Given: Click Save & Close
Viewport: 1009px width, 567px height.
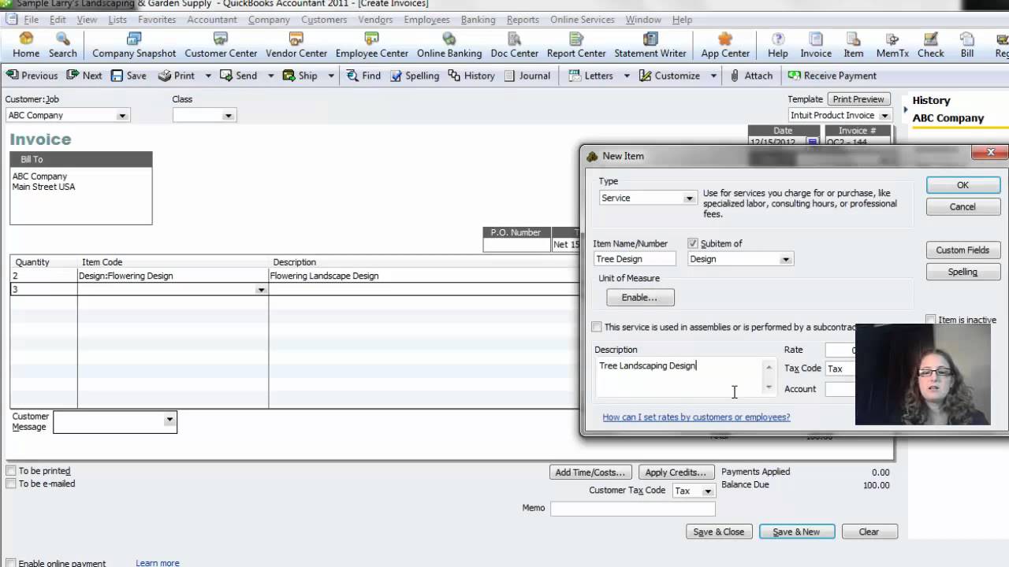Looking at the screenshot, I should [x=718, y=532].
